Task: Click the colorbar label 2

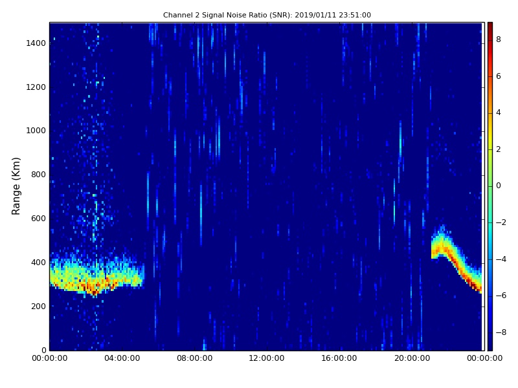Action: tap(499, 149)
